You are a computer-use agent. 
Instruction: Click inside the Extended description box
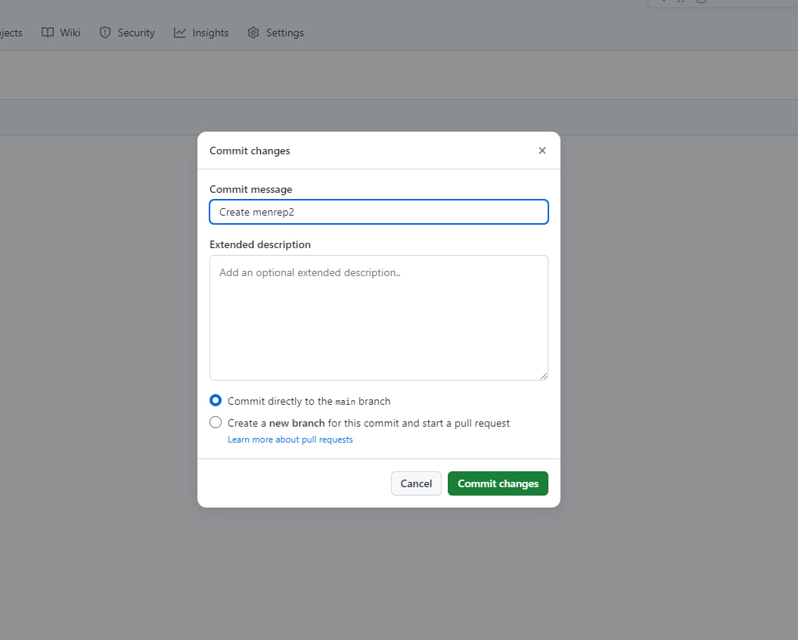(x=378, y=318)
